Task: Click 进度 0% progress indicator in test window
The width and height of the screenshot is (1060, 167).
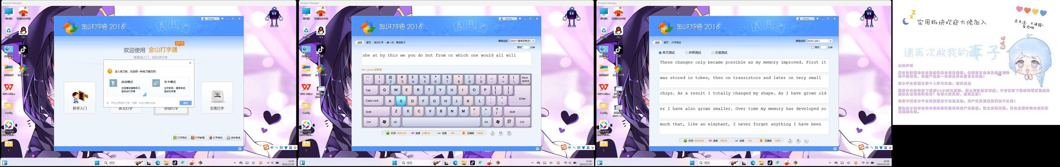Action: click(744, 140)
